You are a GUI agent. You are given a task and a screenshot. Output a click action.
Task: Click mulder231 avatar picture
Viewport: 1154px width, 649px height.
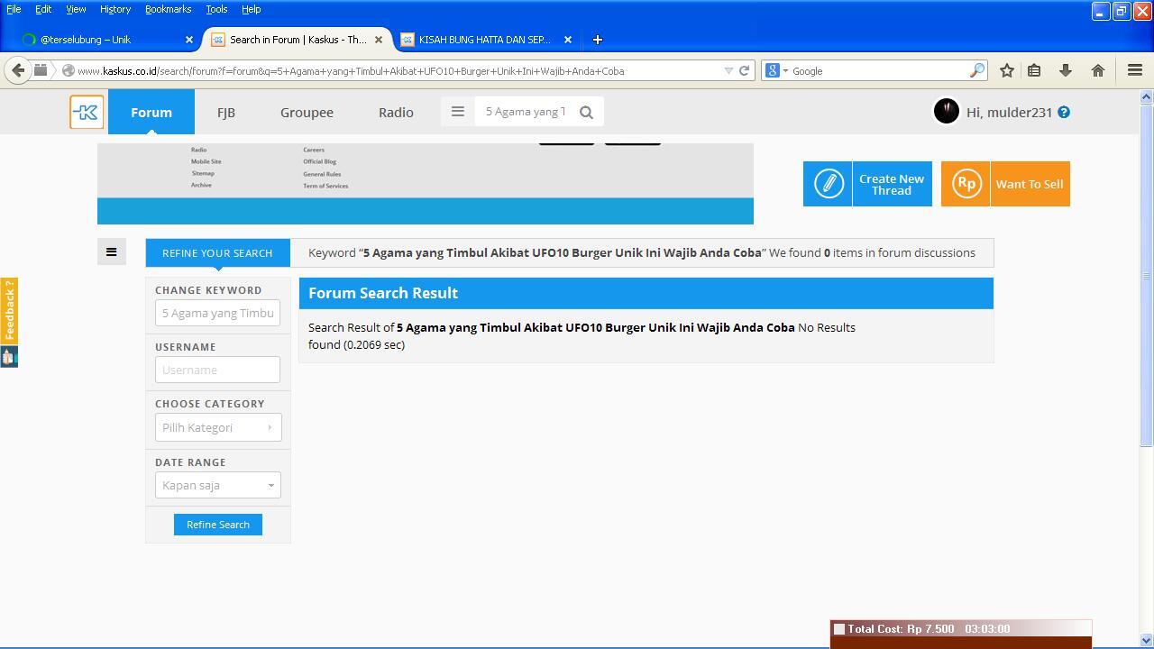pyautogui.click(x=946, y=111)
